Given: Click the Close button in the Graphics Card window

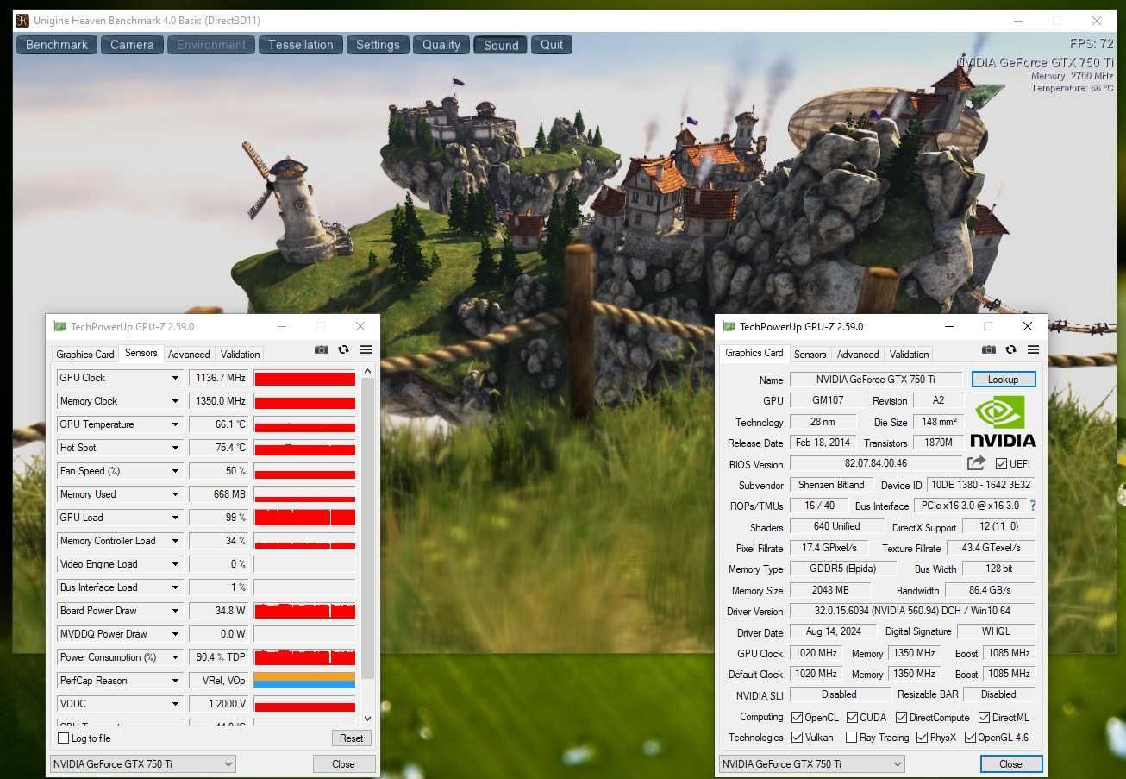Looking at the screenshot, I should (1011, 764).
